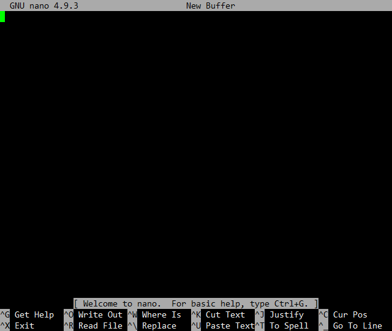Click the New Buffer title text
This screenshot has width=392, height=331.
pos(211,6)
